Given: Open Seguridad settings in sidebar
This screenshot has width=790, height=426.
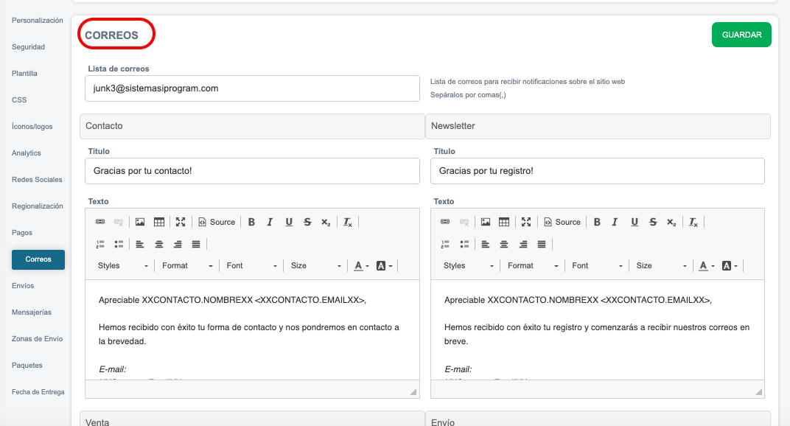Looking at the screenshot, I should pos(28,47).
